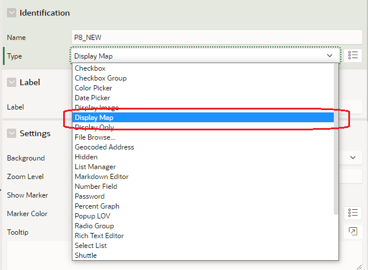Collapse the Identification section
Screen dimensions: 368x270
tap(12, 13)
